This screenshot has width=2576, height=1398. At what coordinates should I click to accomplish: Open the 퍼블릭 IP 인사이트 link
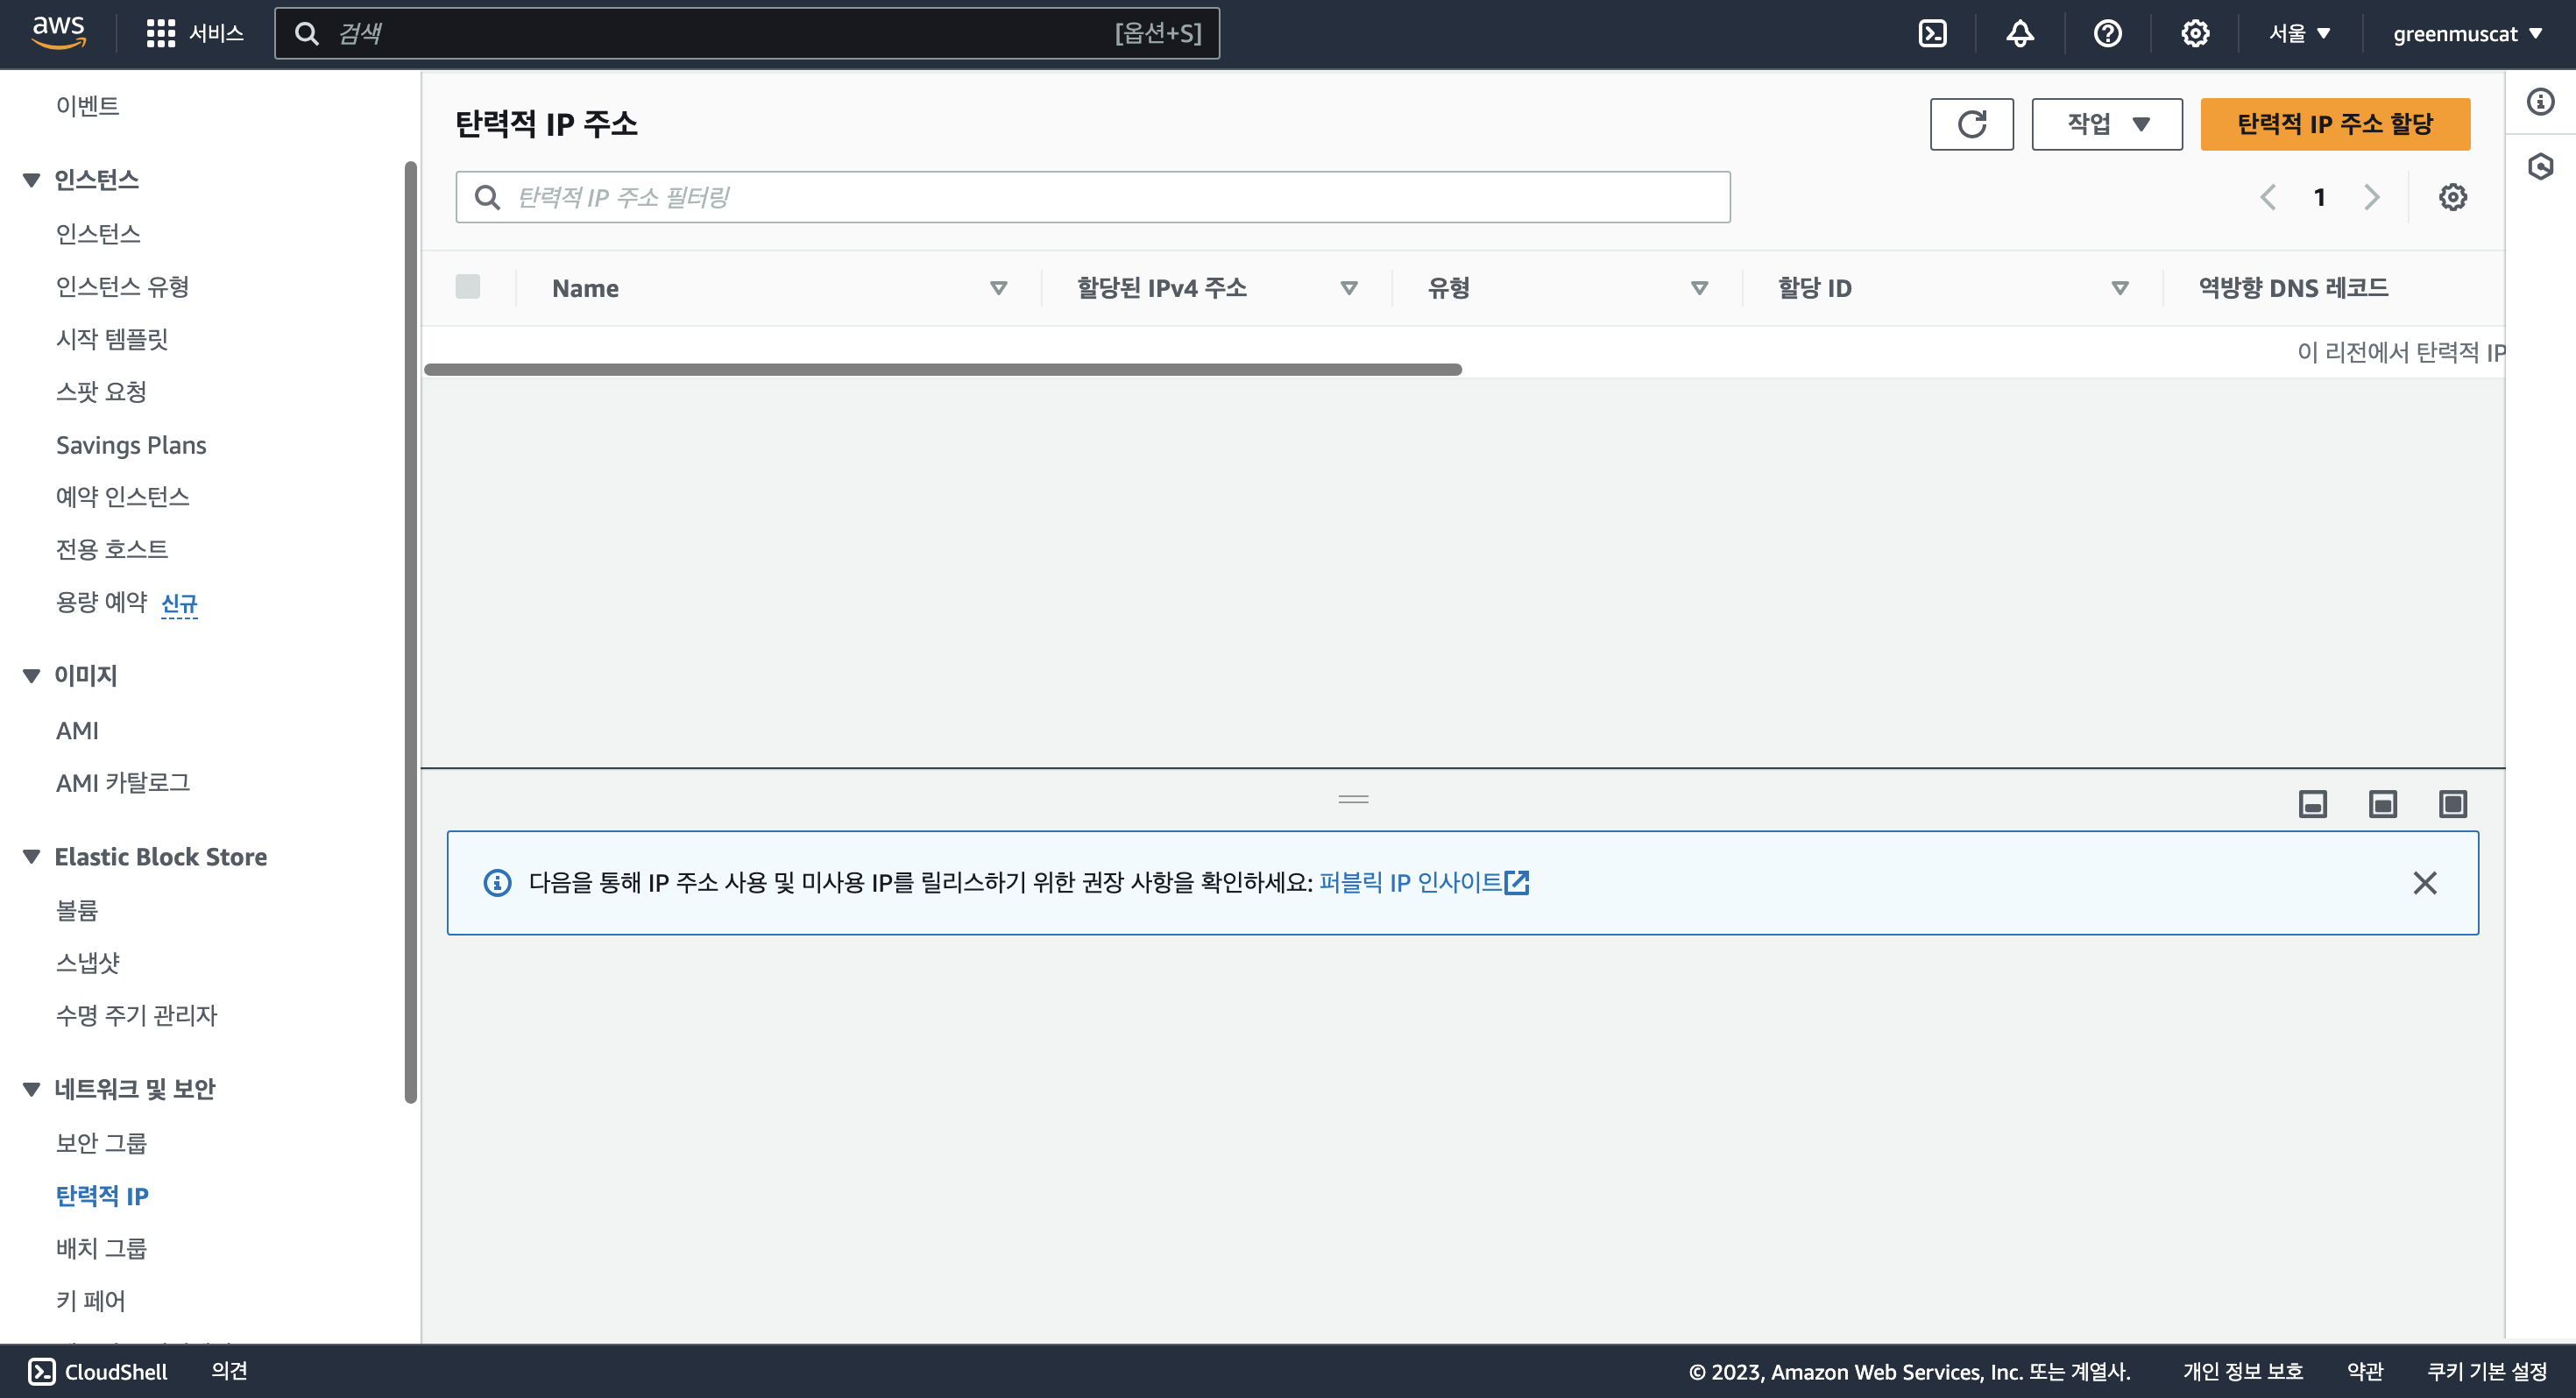1410,882
